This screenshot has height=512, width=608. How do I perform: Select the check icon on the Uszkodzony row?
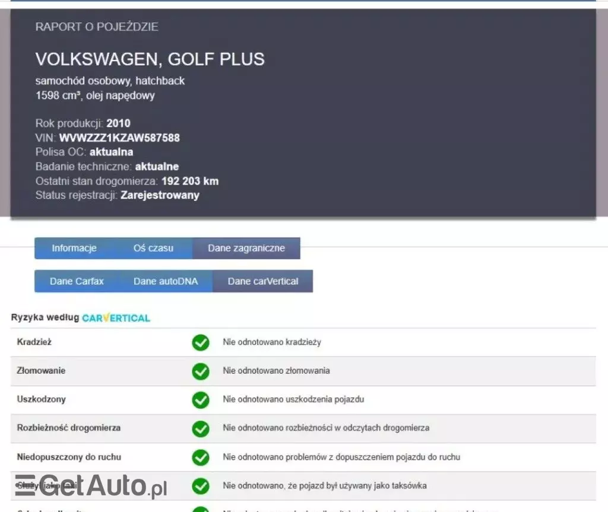tap(201, 400)
